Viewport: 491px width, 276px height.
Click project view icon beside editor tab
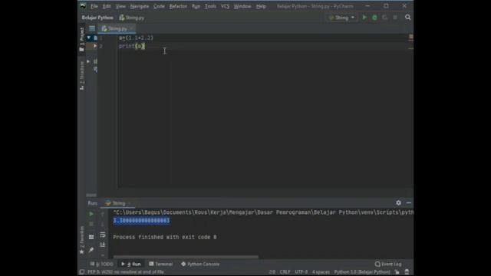pyautogui.click(x=92, y=28)
